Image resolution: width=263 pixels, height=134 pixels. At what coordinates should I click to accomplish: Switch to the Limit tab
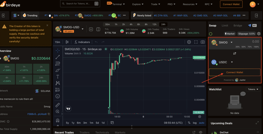(x=225, y=25)
